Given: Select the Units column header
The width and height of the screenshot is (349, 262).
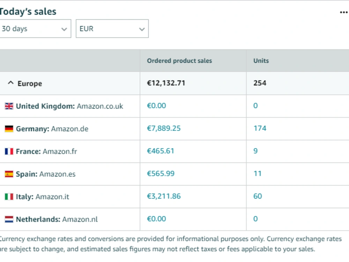Looking at the screenshot, I should click(261, 61).
